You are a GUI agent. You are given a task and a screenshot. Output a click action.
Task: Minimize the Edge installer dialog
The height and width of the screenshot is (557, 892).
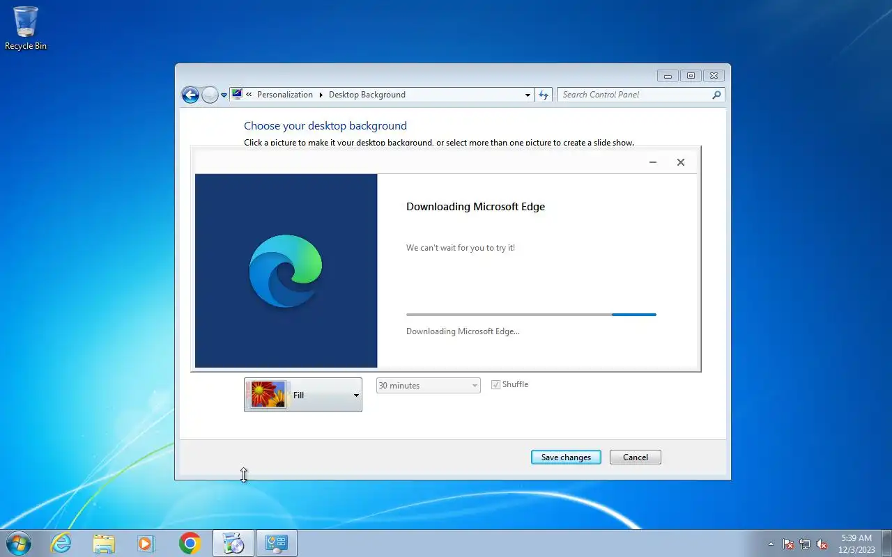coord(653,162)
